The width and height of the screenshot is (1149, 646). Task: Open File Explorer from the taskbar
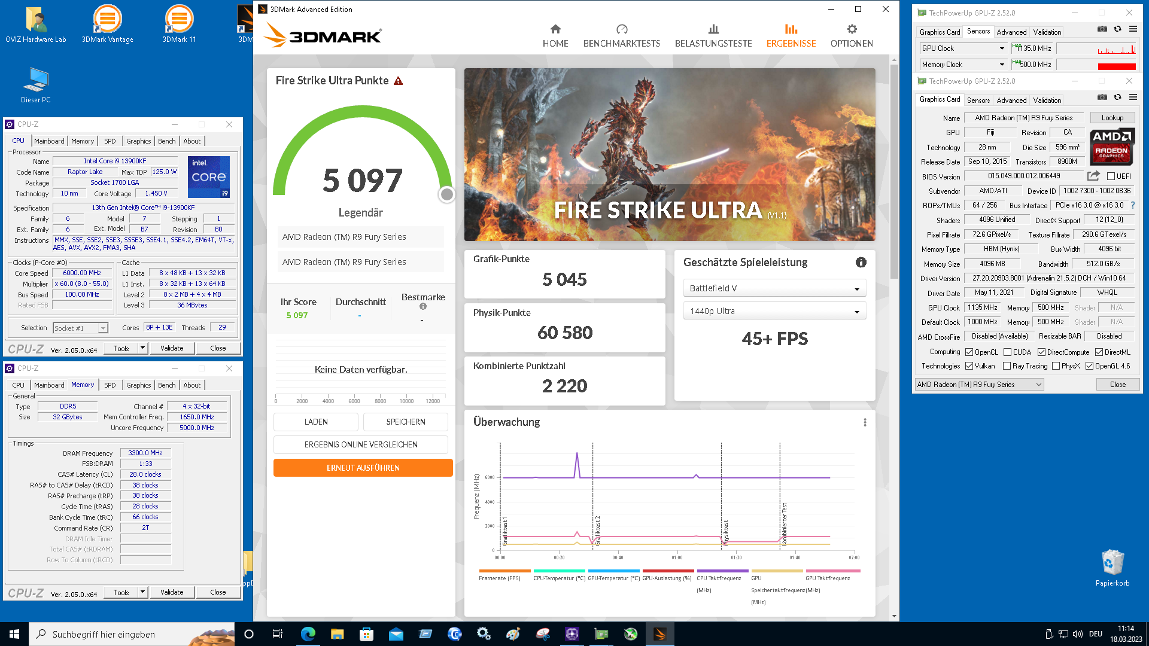coord(337,634)
